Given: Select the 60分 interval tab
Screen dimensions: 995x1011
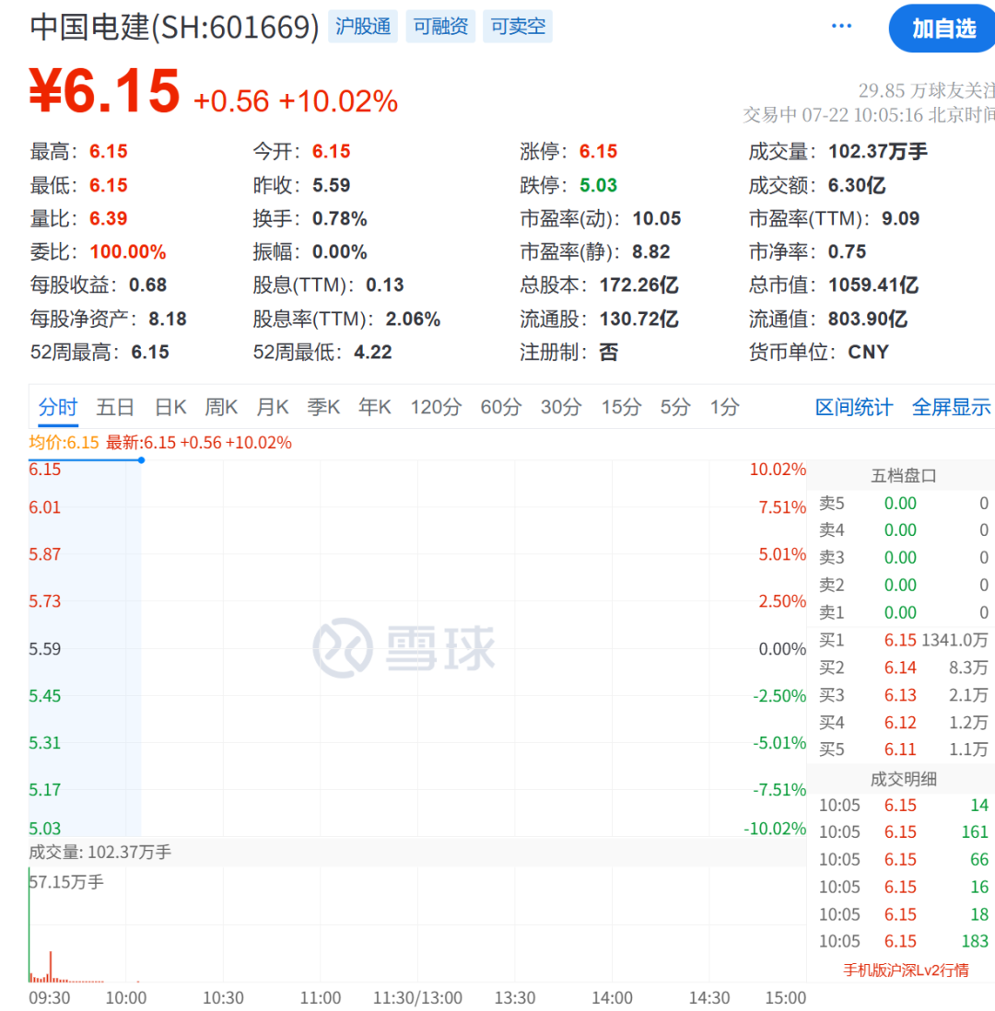Looking at the screenshot, I should (501, 408).
